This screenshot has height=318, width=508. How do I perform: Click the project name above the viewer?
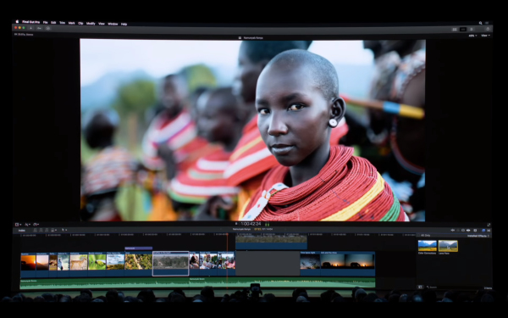pyautogui.click(x=253, y=38)
